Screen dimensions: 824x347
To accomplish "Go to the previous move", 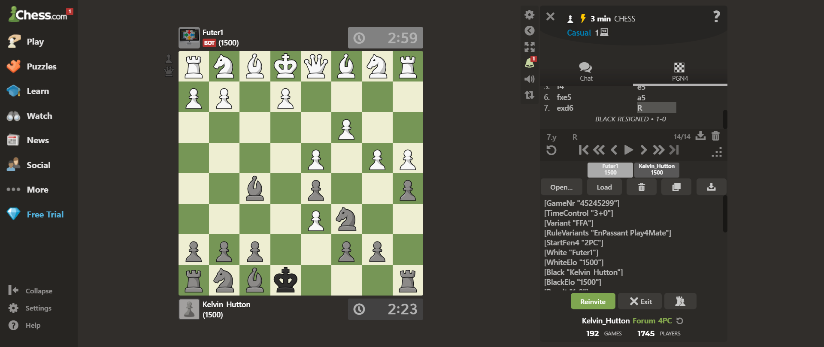I will click(614, 150).
